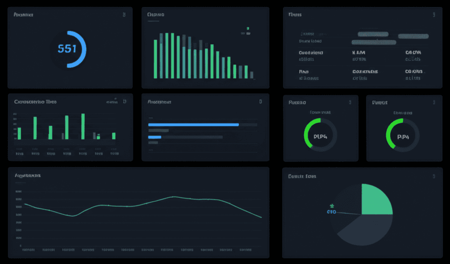The width and height of the screenshot is (450, 264).
Task: Click the options icon on the comparison bar chart card
Action: point(125,101)
